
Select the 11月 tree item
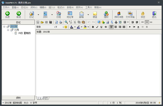pyautogui.click(x=16, y=30)
